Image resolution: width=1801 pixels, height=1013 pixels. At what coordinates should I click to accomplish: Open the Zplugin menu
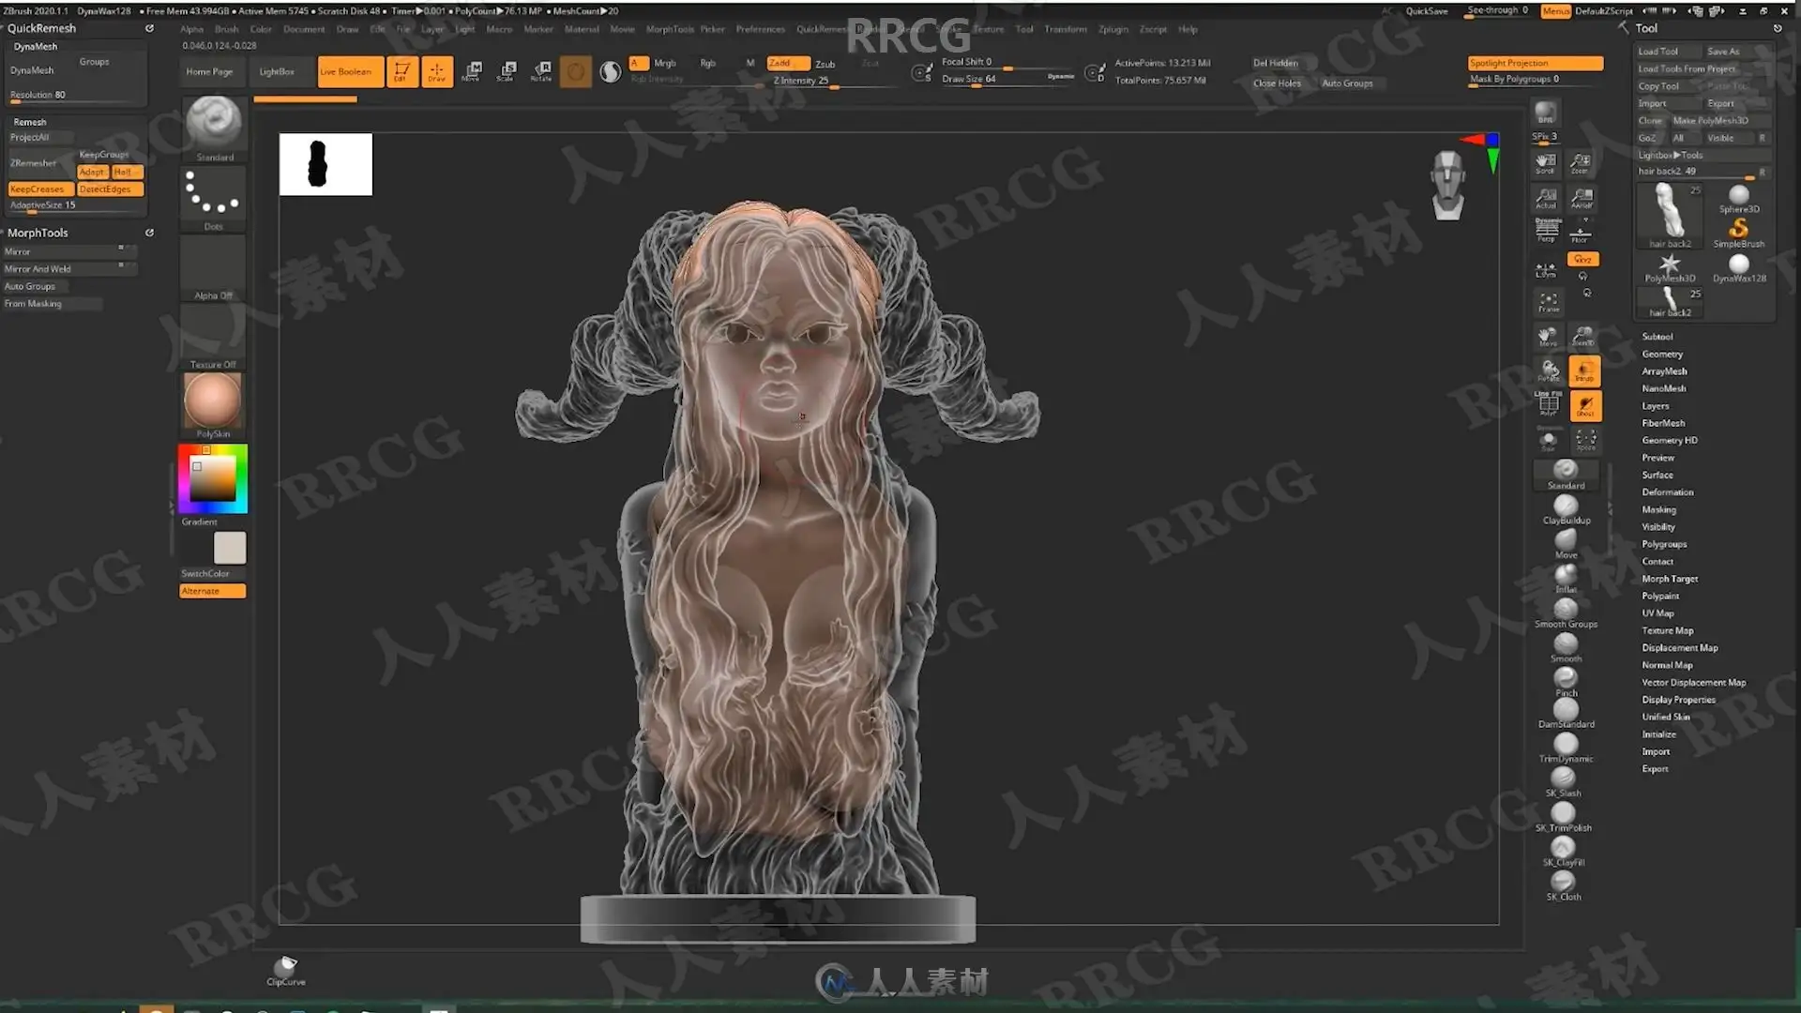coord(1113,29)
